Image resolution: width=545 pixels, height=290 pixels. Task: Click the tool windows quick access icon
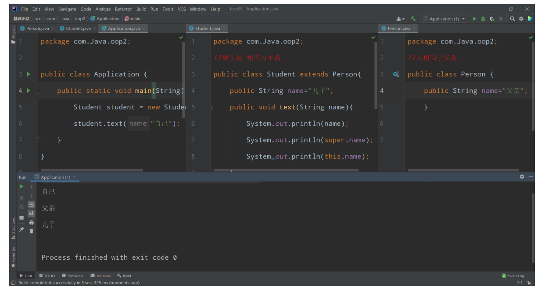click(x=13, y=283)
